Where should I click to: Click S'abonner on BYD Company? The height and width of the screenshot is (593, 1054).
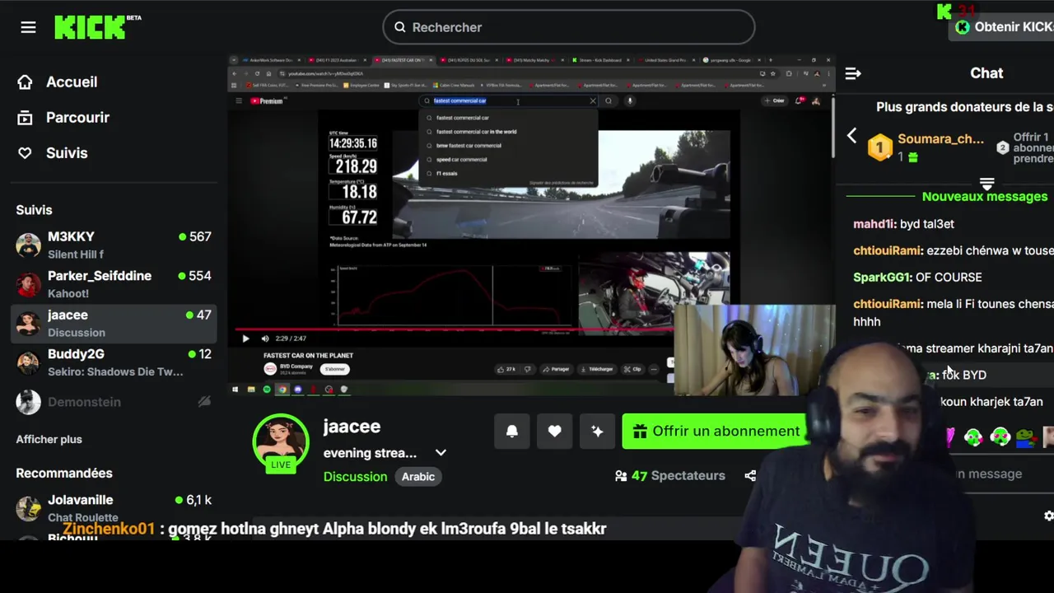click(334, 369)
